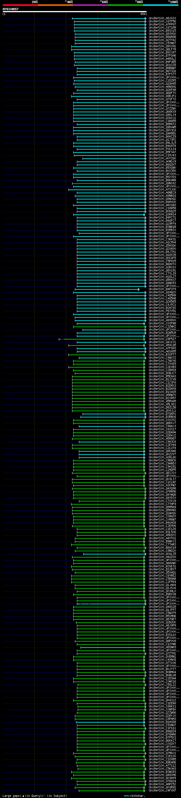Open hit UniRef100_C6TF56
This screenshot has height=798, width=181.
(162, 22)
